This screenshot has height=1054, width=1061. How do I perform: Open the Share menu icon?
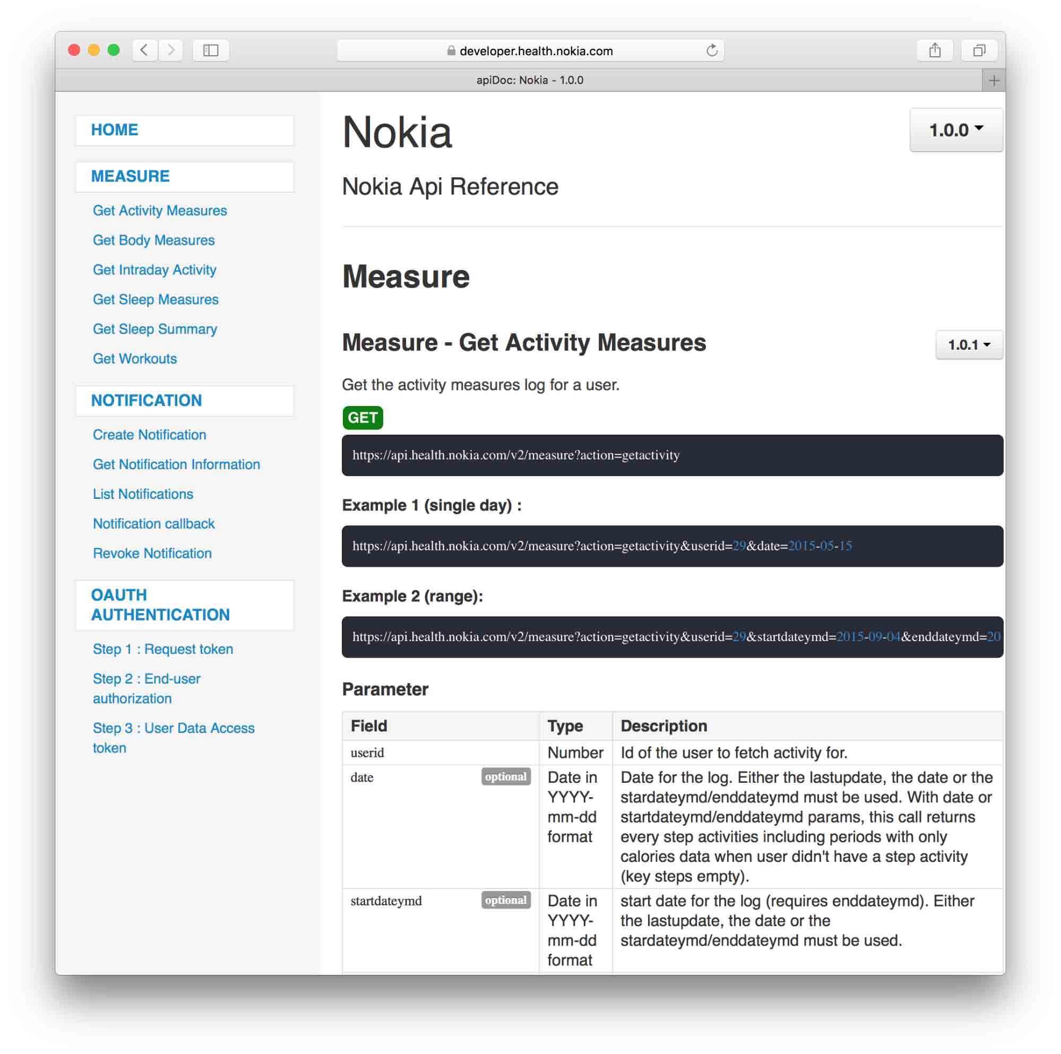(935, 50)
